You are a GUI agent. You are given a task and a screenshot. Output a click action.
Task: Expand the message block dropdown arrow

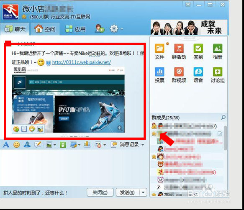(105, 145)
